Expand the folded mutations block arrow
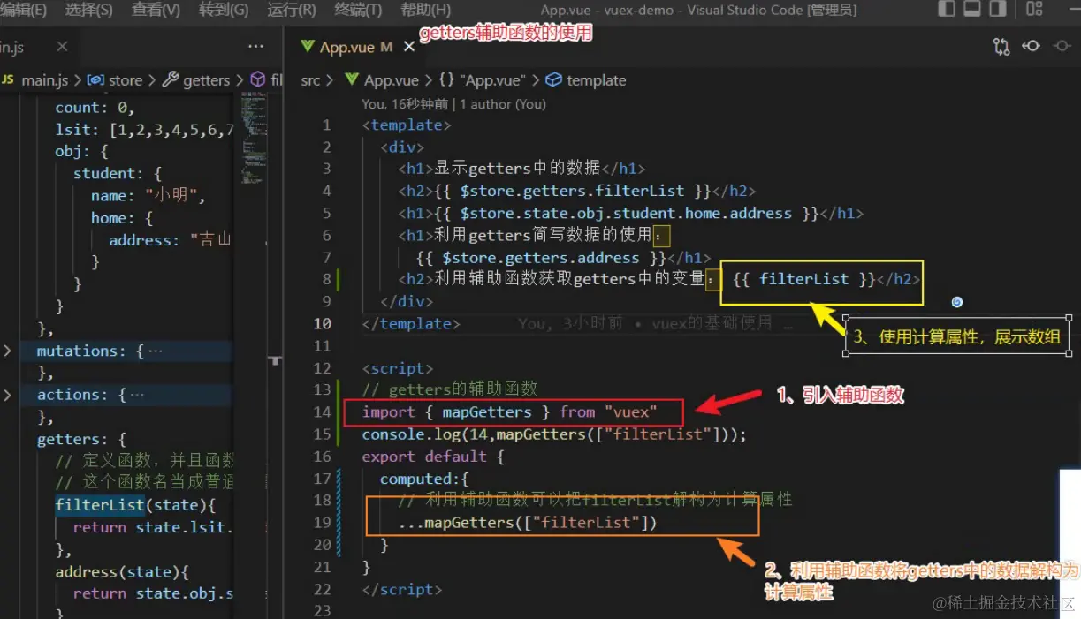This screenshot has width=1081, height=619. (7, 351)
